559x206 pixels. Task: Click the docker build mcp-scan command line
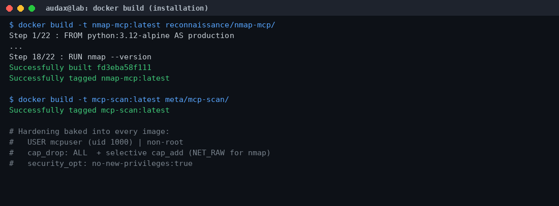click(119, 99)
